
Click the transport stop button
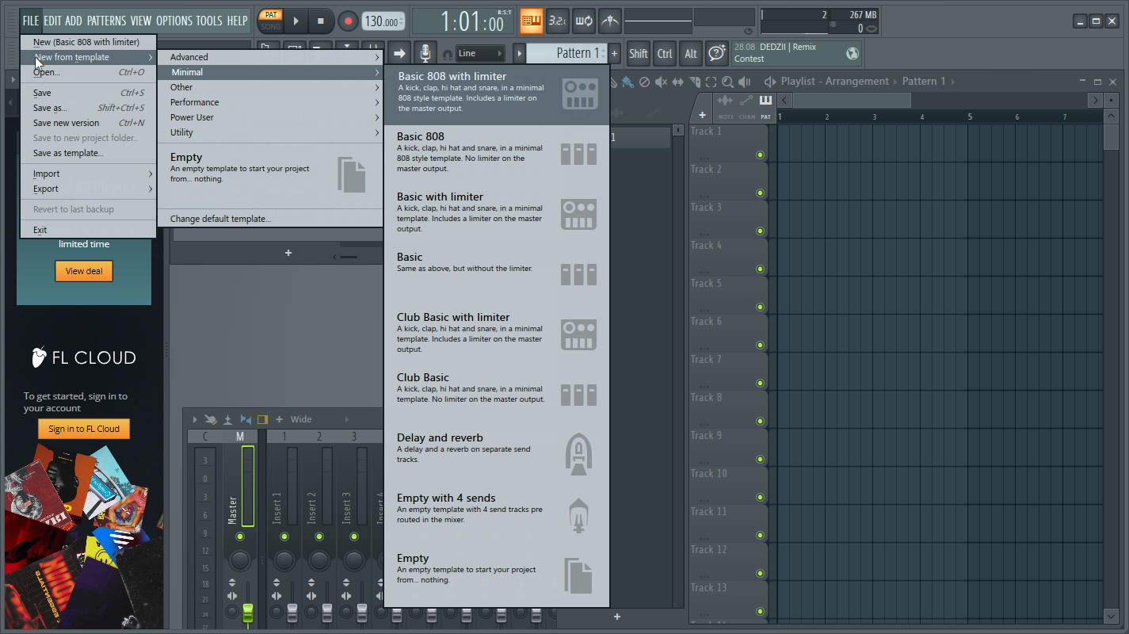tap(320, 21)
